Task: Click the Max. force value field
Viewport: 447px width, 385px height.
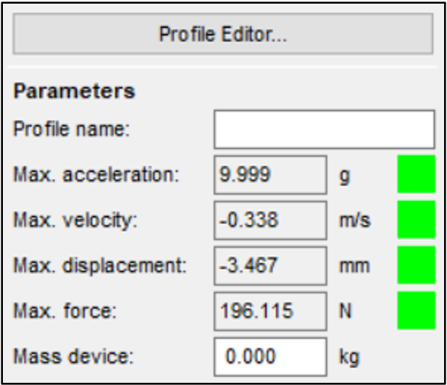Action: [270, 310]
